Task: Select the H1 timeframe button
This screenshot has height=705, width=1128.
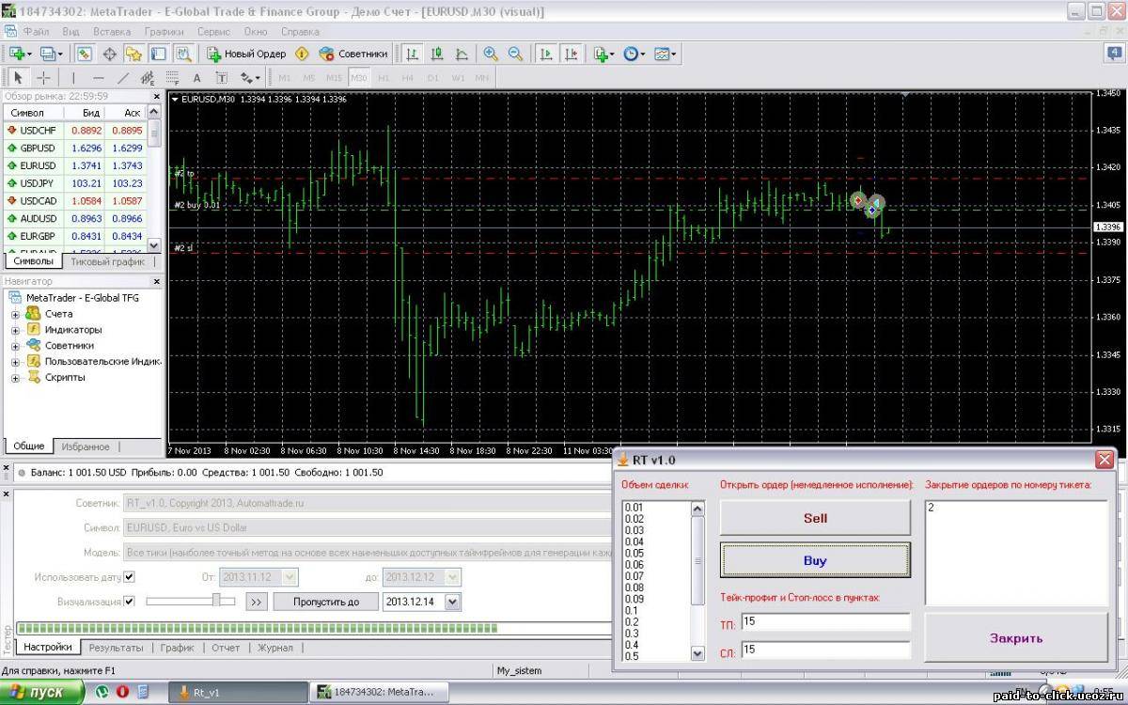Action: click(x=384, y=78)
